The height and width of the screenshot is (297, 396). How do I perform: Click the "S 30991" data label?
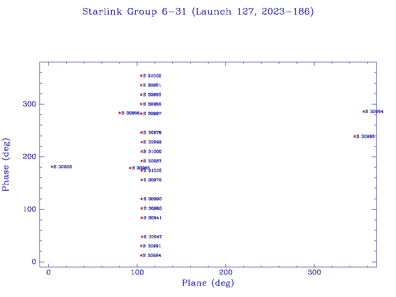[152, 246]
